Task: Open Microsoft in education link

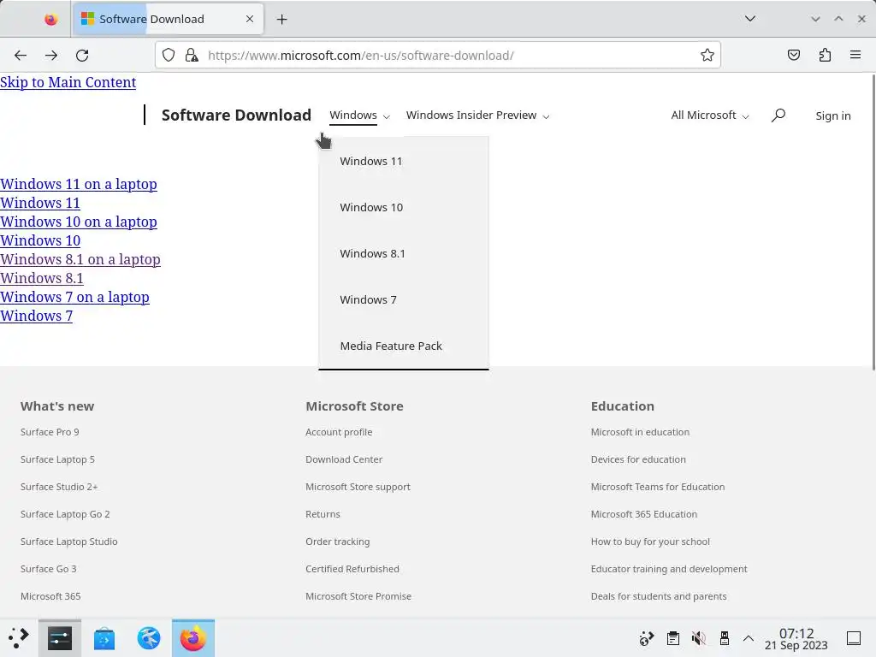Action: click(640, 432)
